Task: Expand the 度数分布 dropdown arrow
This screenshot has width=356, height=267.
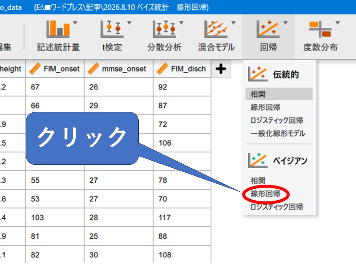Action: tap(337, 23)
